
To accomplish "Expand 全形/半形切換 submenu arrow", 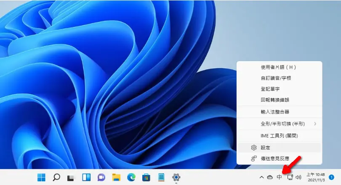I will point(315,124).
